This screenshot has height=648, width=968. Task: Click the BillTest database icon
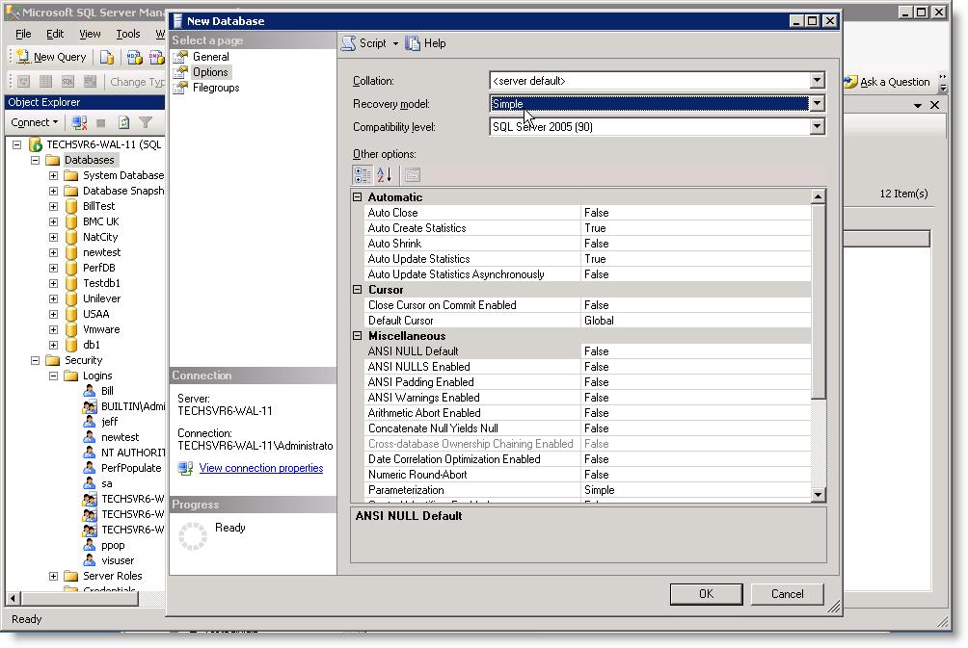point(71,207)
